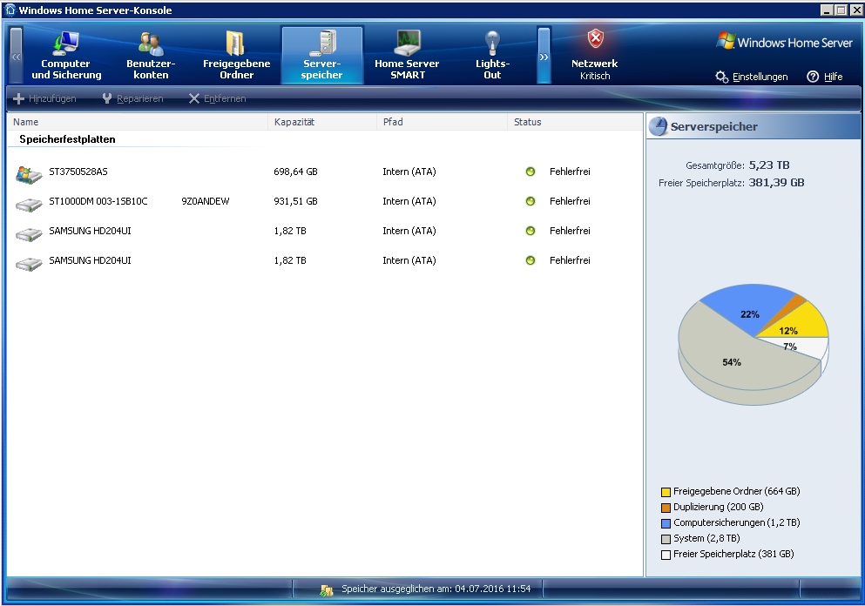Screen dimensions: 865x606
Task: Select the ST1000DM 003-1SB10C drive icon
Action: tap(29, 205)
